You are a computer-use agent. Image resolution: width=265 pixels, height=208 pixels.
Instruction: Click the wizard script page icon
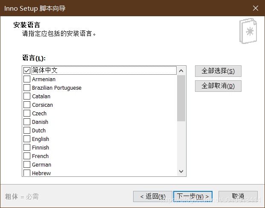point(248,31)
